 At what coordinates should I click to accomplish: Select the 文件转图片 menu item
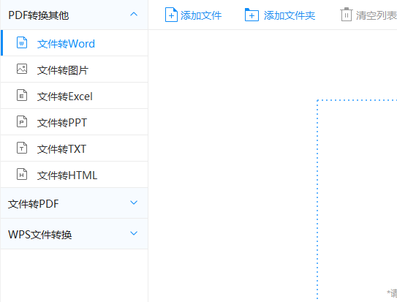pos(74,69)
